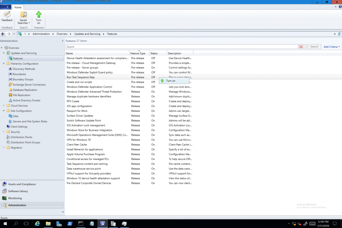342x228 pixels.
Task: Sort by the Description column header
Action: pyautogui.click(x=180, y=53)
